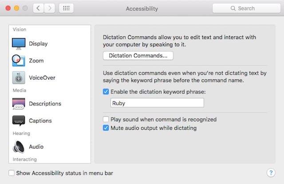Disable the dictation keyword phrase checkbox

pos(106,92)
